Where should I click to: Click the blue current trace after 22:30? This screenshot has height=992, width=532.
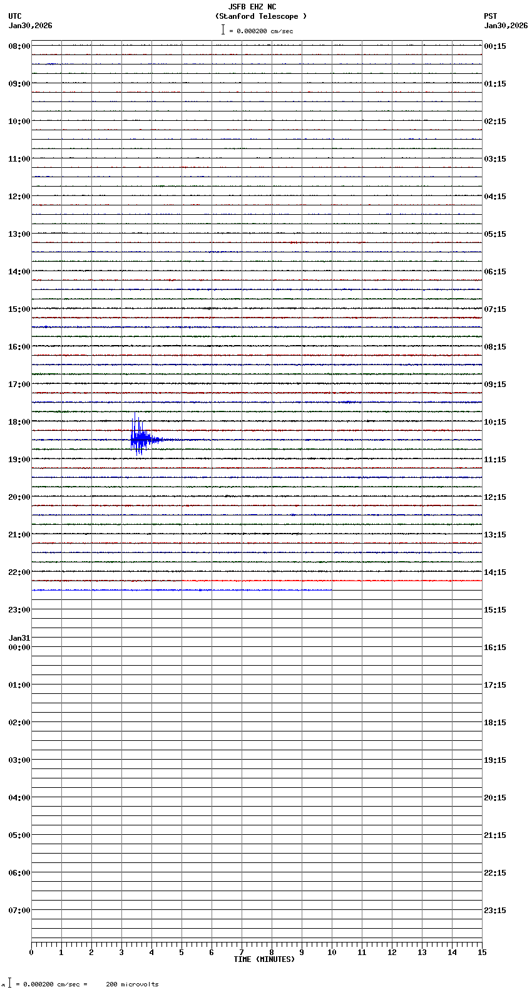182,590
